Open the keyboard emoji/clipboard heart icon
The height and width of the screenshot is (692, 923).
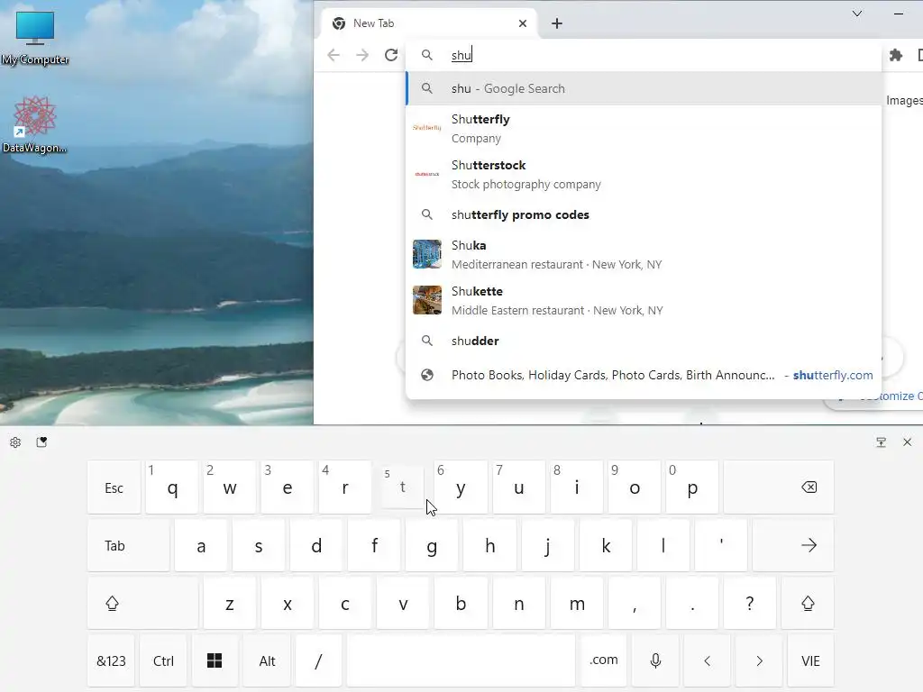[x=41, y=442]
